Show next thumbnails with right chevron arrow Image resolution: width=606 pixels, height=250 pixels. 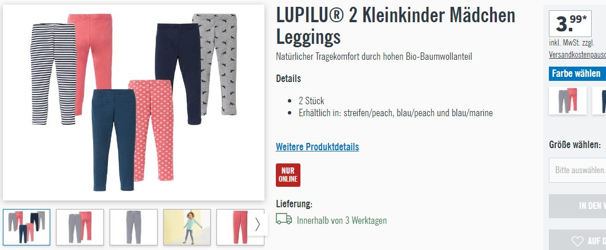pyautogui.click(x=258, y=224)
